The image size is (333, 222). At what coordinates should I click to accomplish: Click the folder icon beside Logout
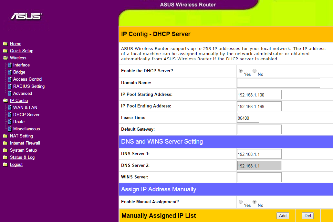pyautogui.click(x=5, y=165)
